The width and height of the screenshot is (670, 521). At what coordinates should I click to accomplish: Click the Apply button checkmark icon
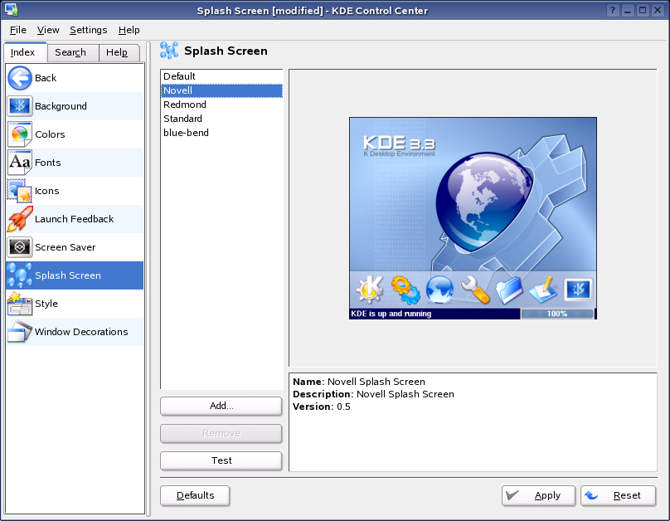point(512,495)
